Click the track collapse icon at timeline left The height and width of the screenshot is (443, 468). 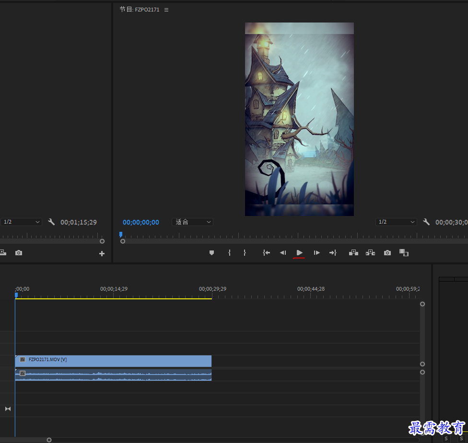[8, 409]
